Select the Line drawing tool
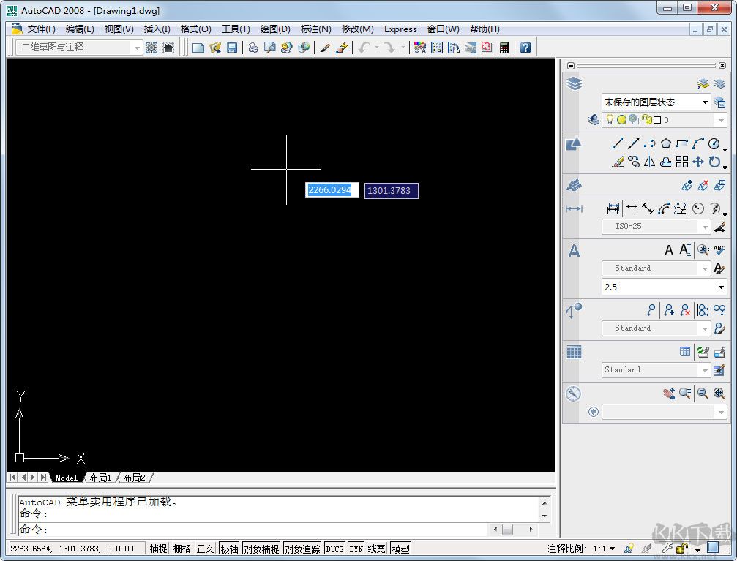The height and width of the screenshot is (561, 737). [618, 143]
